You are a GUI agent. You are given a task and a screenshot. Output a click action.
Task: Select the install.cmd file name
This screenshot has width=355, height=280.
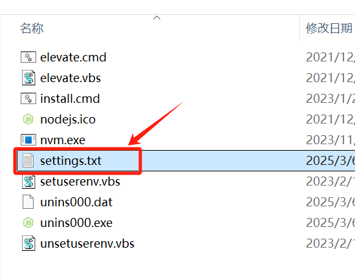(70, 99)
